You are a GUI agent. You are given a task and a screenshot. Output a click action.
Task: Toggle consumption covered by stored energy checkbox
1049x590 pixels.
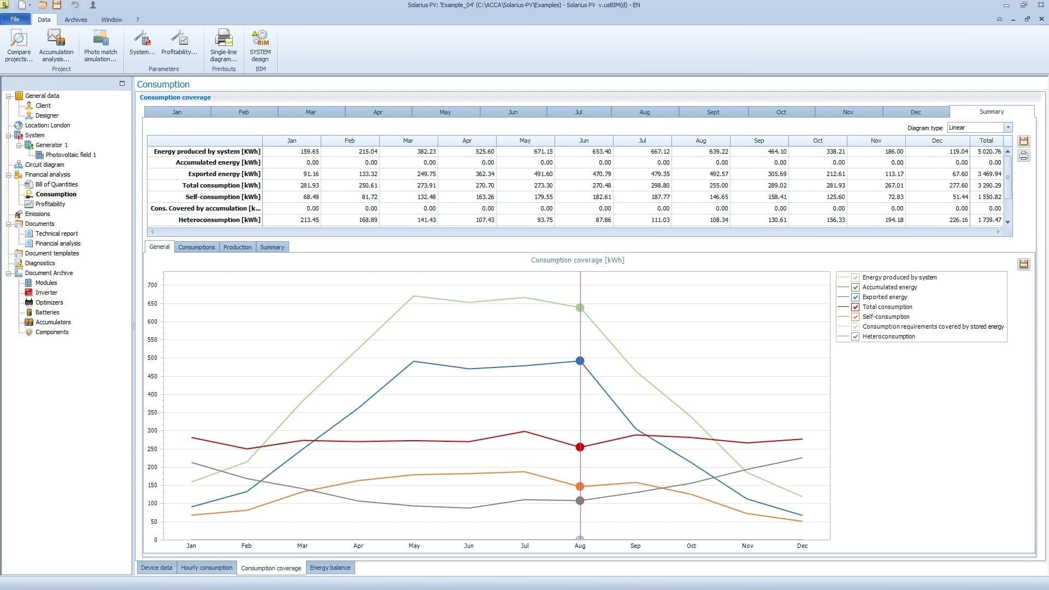856,326
